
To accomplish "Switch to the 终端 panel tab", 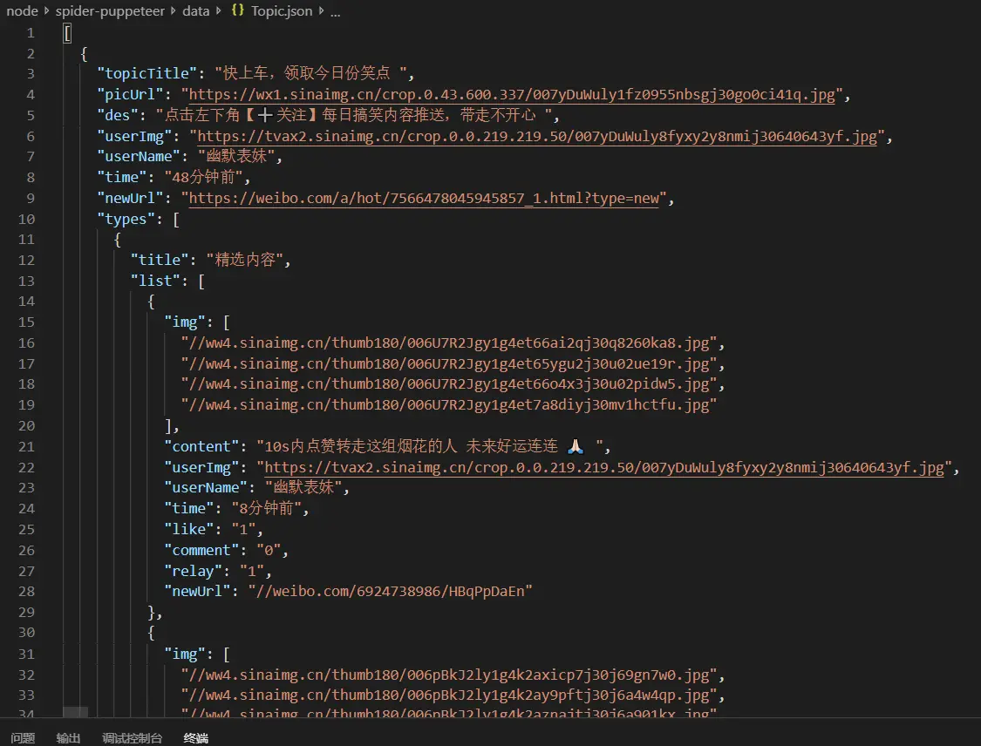I will pyautogui.click(x=196, y=738).
